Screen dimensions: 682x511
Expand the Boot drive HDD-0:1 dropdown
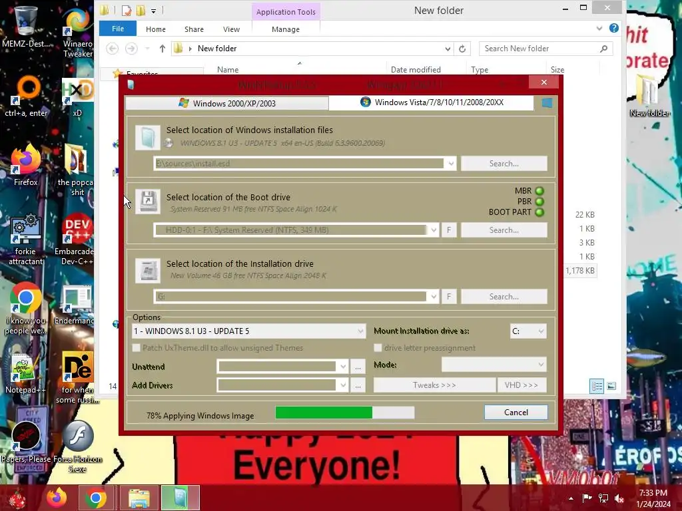click(x=434, y=230)
